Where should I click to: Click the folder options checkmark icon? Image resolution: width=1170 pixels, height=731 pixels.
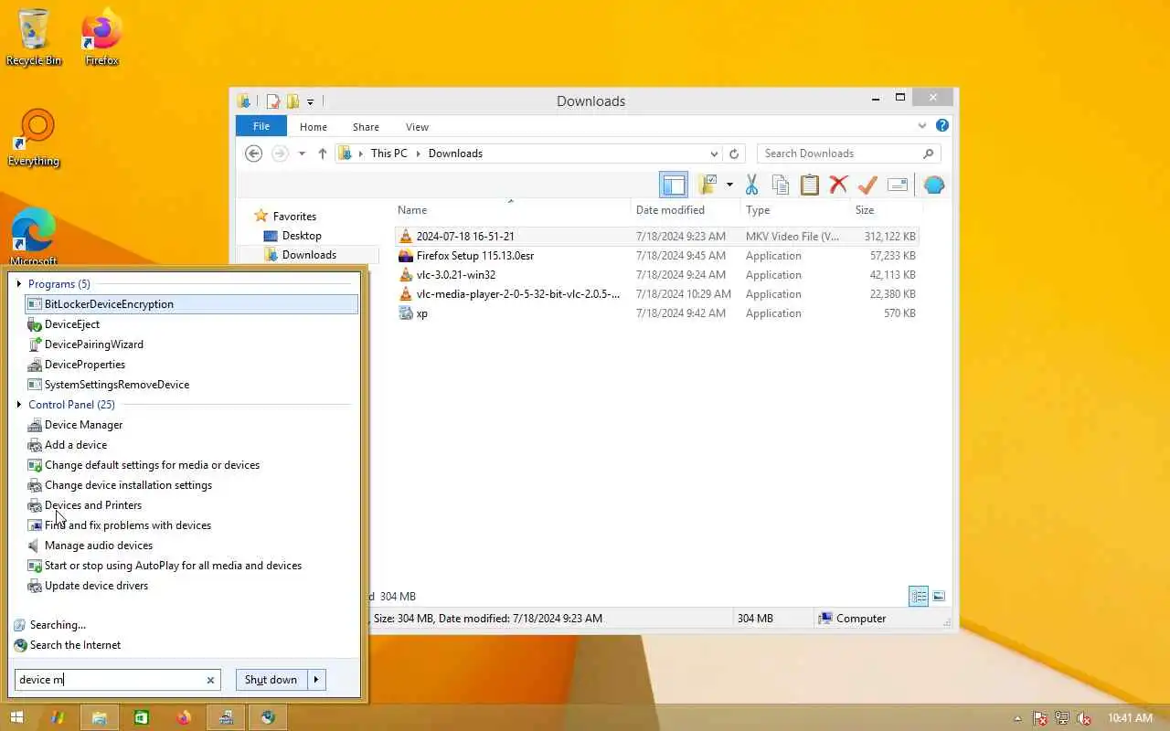707,185
